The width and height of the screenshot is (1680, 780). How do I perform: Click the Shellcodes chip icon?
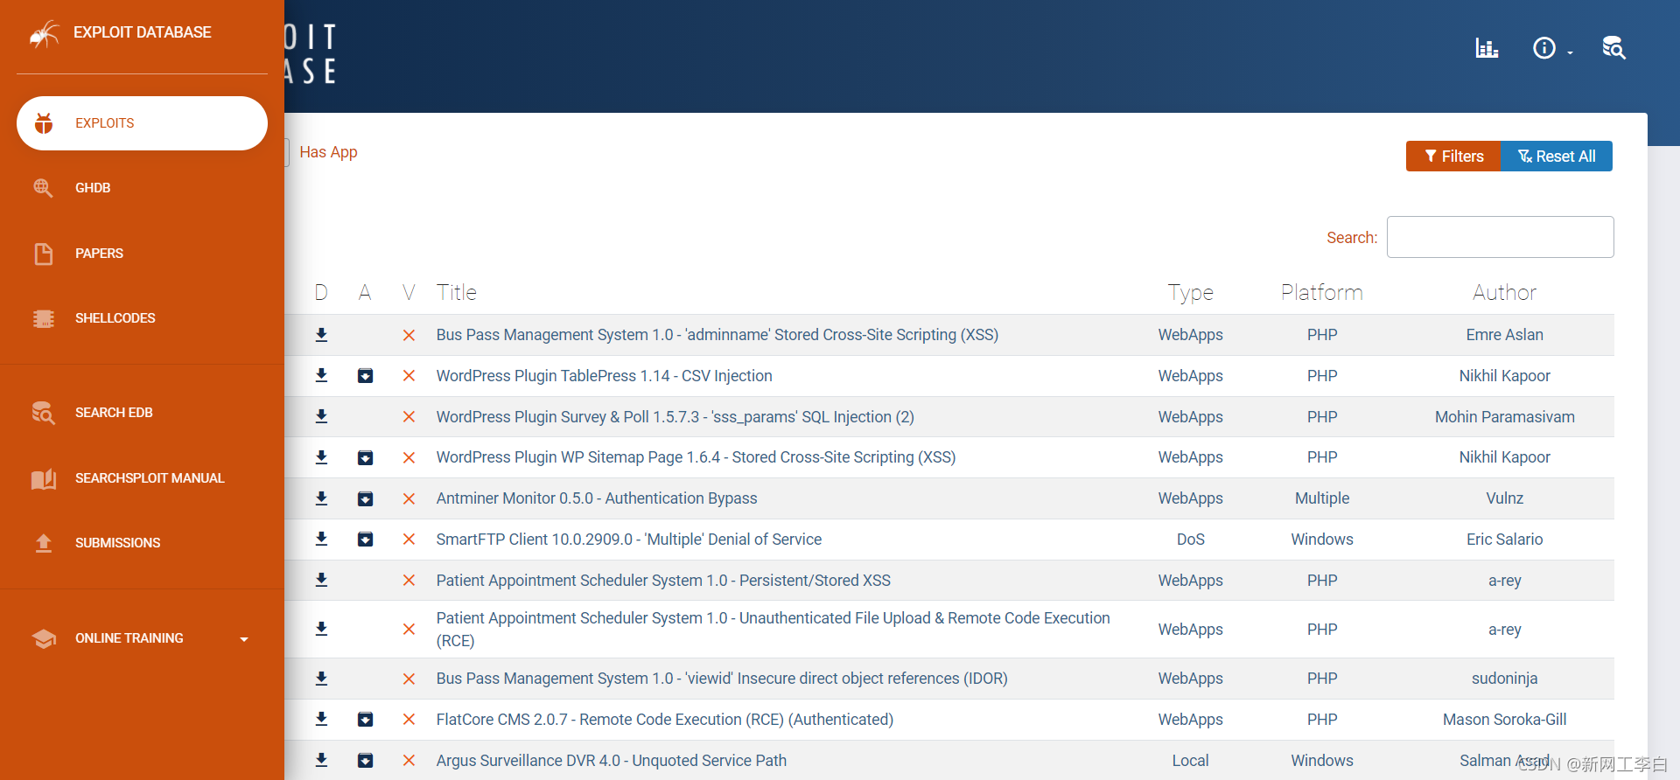pyautogui.click(x=44, y=318)
